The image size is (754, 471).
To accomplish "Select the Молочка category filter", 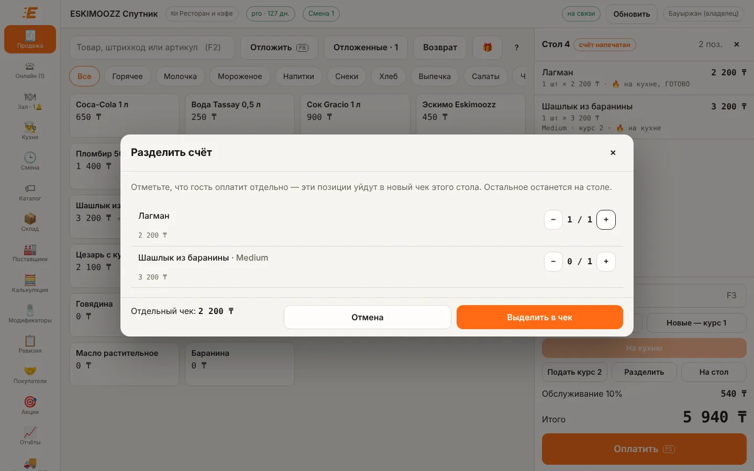I will (x=180, y=76).
